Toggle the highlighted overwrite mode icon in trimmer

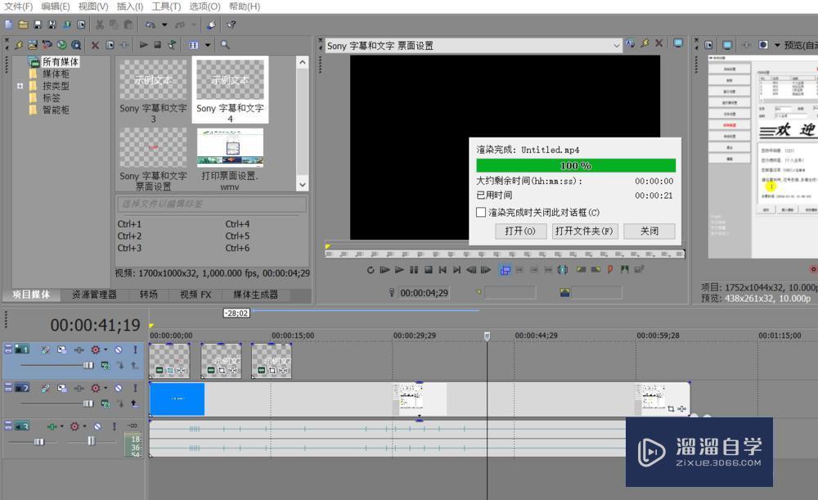[505, 270]
